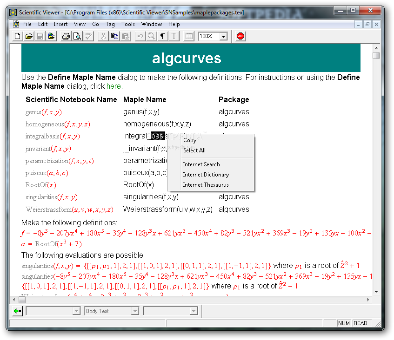Click the Package column header text
This screenshot has width=394, height=340.
click(234, 99)
